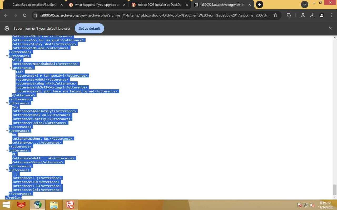Dismiss the default browser infobar
Viewport: 337px width, 210px height.
330,28
